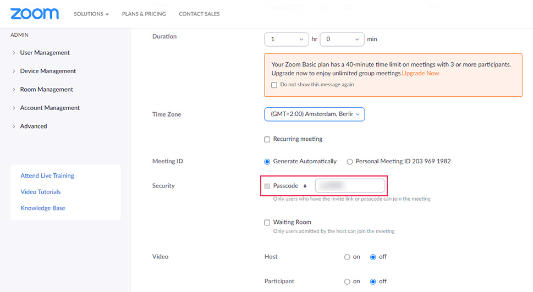Open Attend Live Training link
The image size is (533, 292).
pyautogui.click(x=47, y=176)
